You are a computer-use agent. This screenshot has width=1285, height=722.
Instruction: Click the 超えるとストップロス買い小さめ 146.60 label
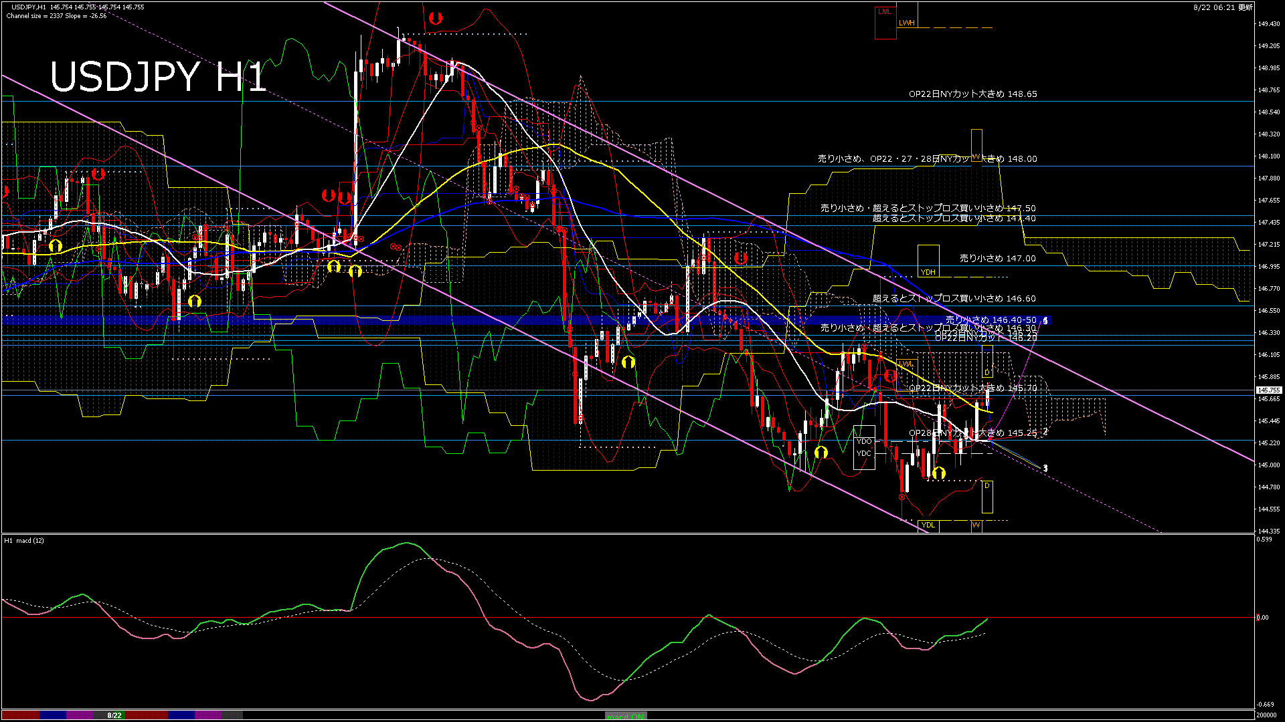[954, 298]
